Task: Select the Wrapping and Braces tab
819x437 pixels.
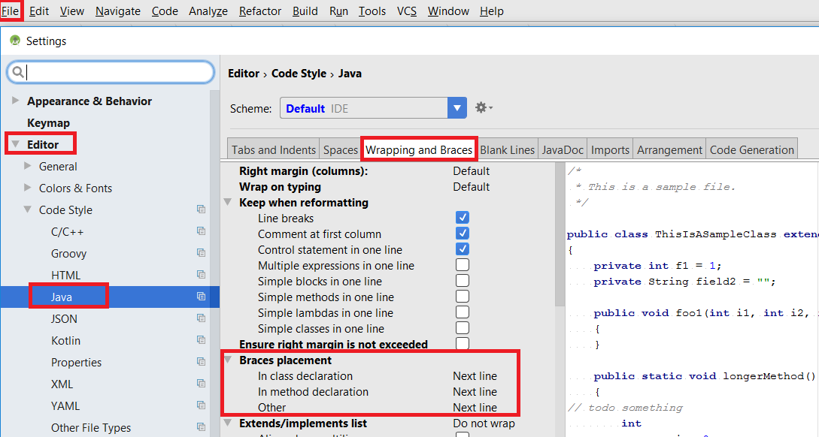Action: pos(419,149)
